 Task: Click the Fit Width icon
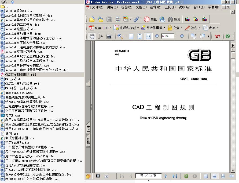click(148, 36)
